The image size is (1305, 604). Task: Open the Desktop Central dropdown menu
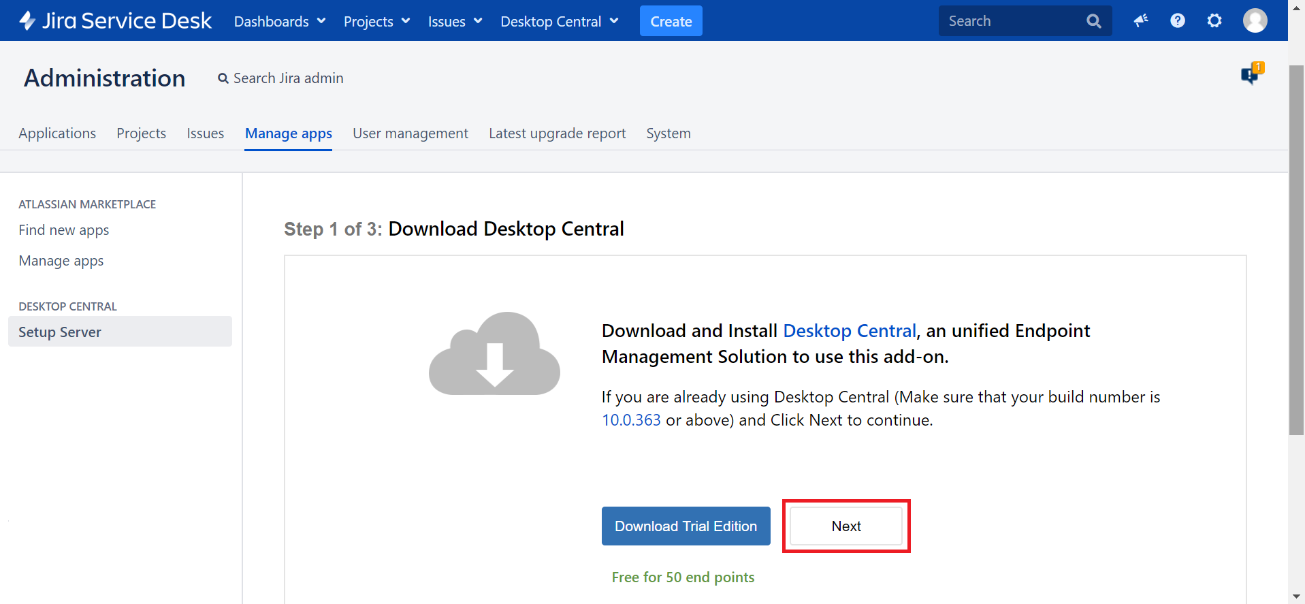coord(559,21)
